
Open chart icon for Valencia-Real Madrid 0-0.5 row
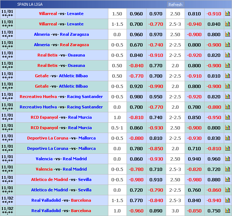click(227, 169)
